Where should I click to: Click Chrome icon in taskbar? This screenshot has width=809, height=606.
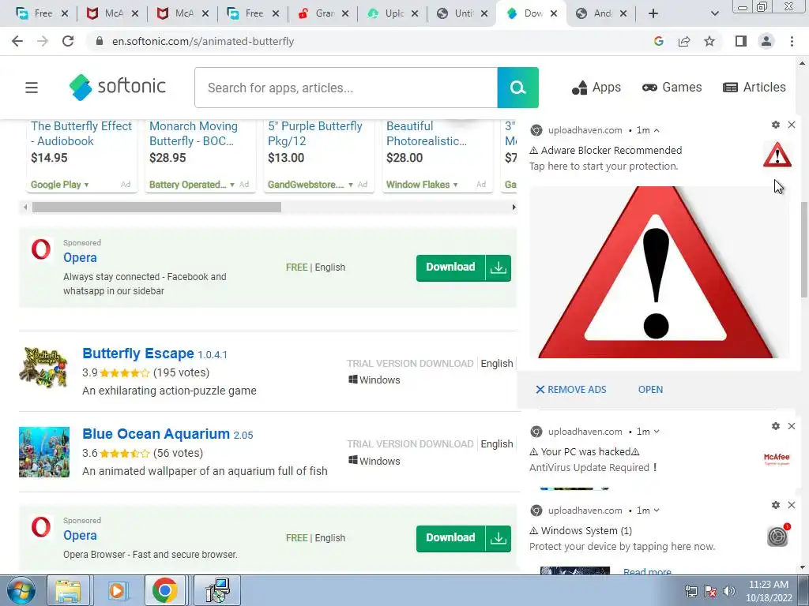click(x=164, y=590)
